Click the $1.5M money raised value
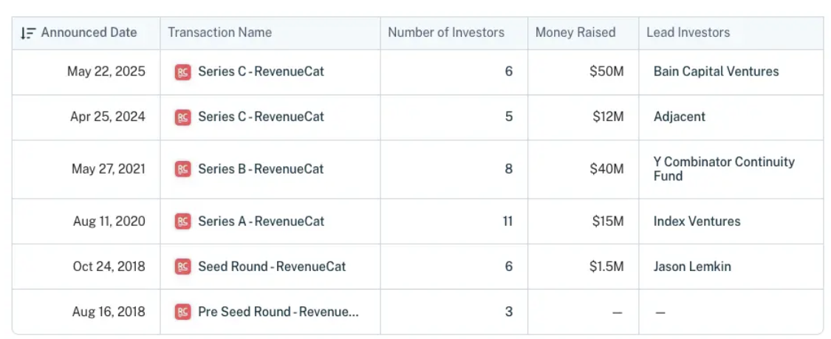 tap(606, 267)
